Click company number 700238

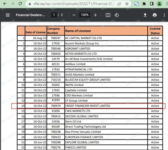(x=56, y=132)
